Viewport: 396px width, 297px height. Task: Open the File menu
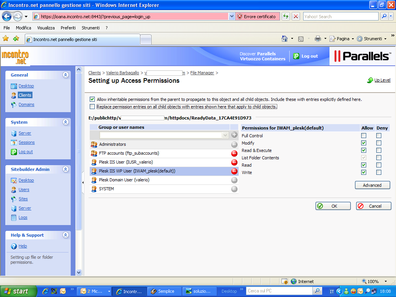coord(7,28)
